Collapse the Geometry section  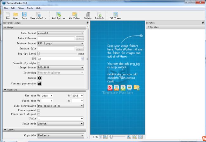point(5,90)
